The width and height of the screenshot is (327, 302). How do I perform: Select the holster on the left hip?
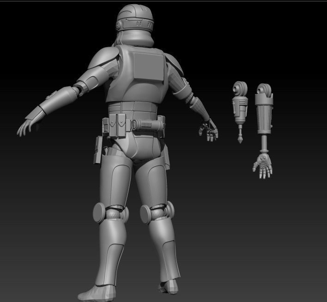point(97,150)
